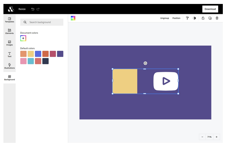Open the Position menu
Screen dimensions: 226x146
point(176,18)
